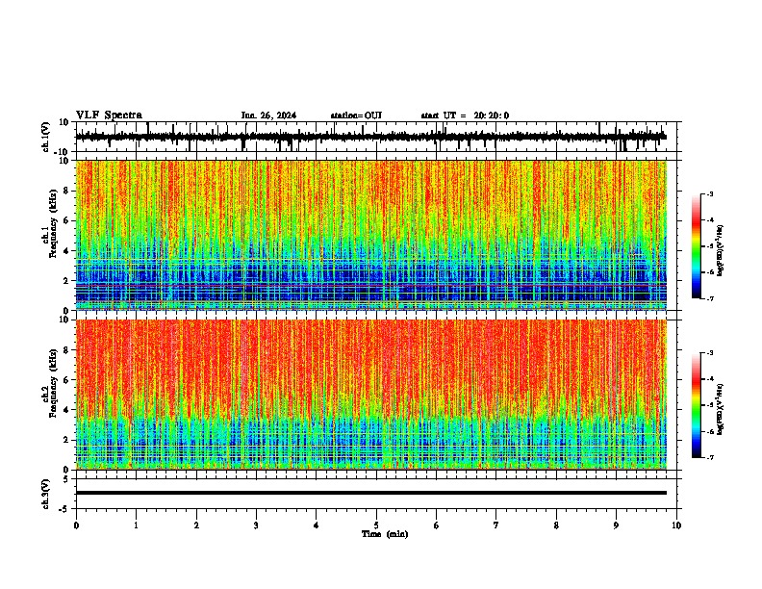Viewport: 762px width, 589px height.
Task: Click the "VLF Spectra" plot title
Action: pyautogui.click(x=109, y=115)
